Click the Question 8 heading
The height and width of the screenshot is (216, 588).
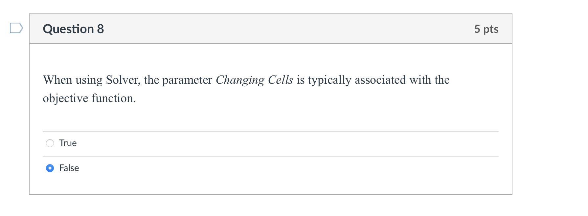click(73, 29)
